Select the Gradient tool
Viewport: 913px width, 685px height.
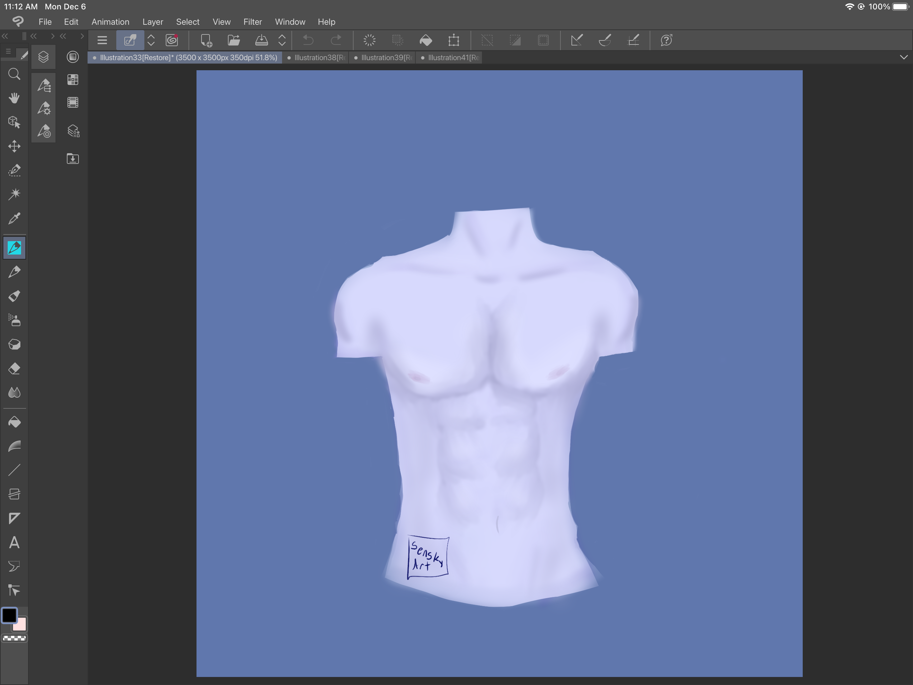[14, 446]
